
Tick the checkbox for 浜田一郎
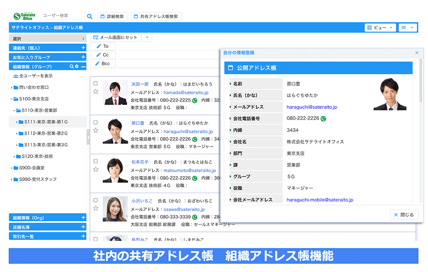[95, 84]
